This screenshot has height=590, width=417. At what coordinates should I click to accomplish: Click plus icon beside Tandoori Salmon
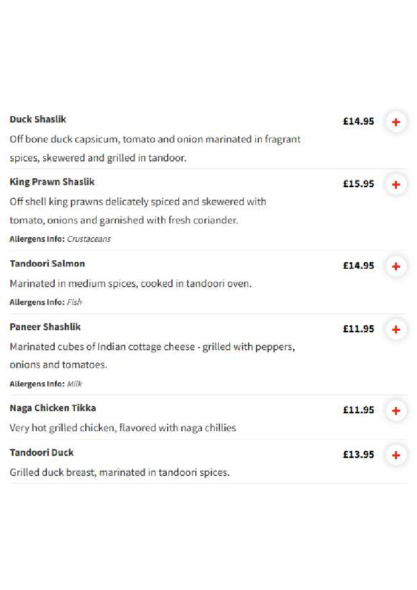tap(396, 267)
